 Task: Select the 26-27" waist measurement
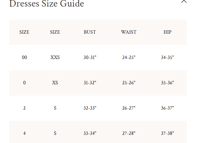click(x=129, y=108)
